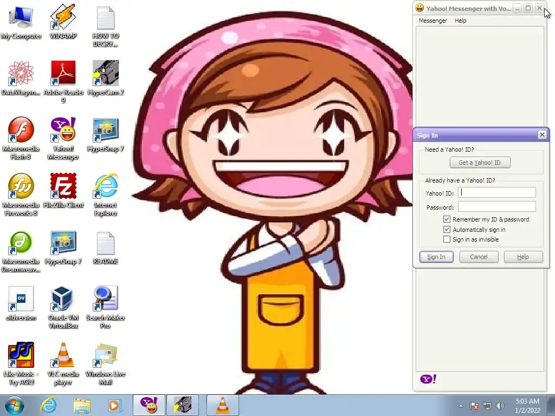Switch to VLC cone taskbar button

click(223, 405)
